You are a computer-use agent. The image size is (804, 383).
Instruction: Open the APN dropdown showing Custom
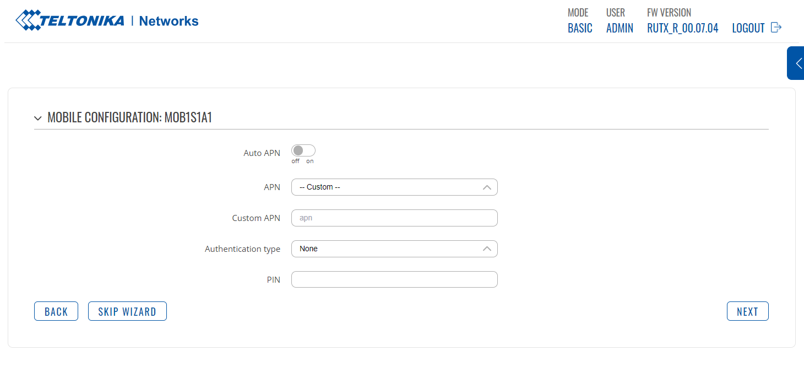(x=394, y=187)
